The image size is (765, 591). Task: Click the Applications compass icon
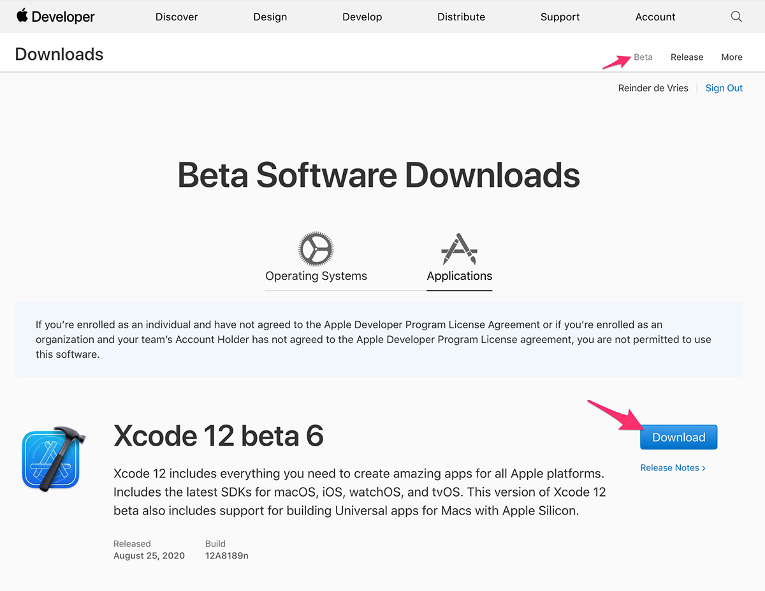[x=459, y=249]
